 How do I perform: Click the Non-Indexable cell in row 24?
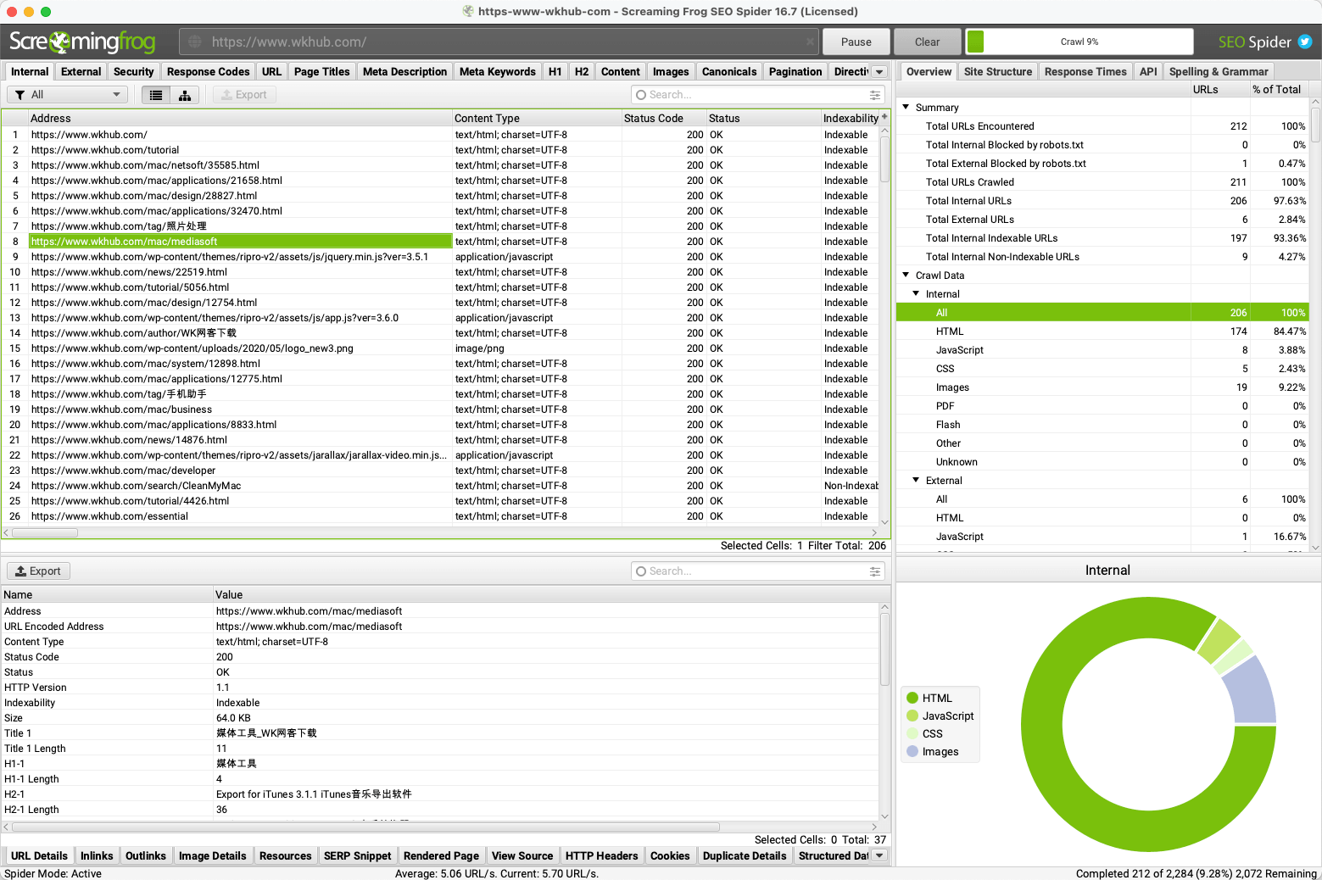pos(851,486)
